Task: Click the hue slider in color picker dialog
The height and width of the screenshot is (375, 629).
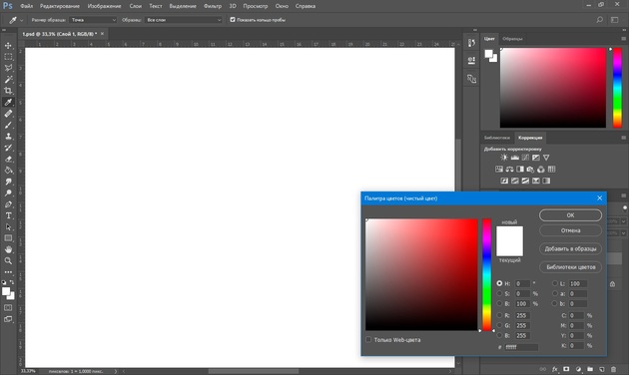Action: (x=486, y=275)
